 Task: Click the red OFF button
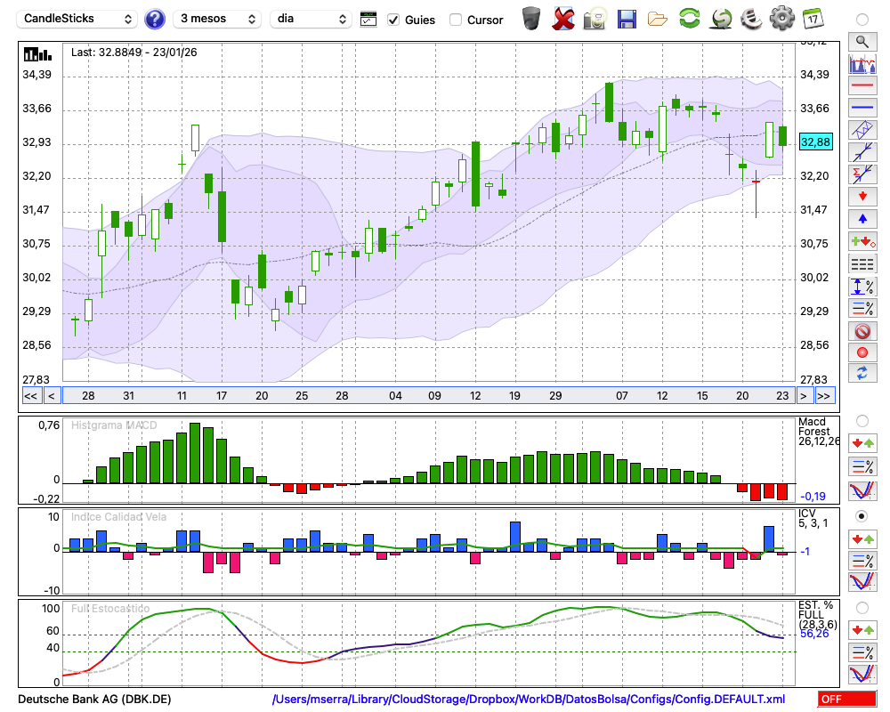(x=846, y=700)
